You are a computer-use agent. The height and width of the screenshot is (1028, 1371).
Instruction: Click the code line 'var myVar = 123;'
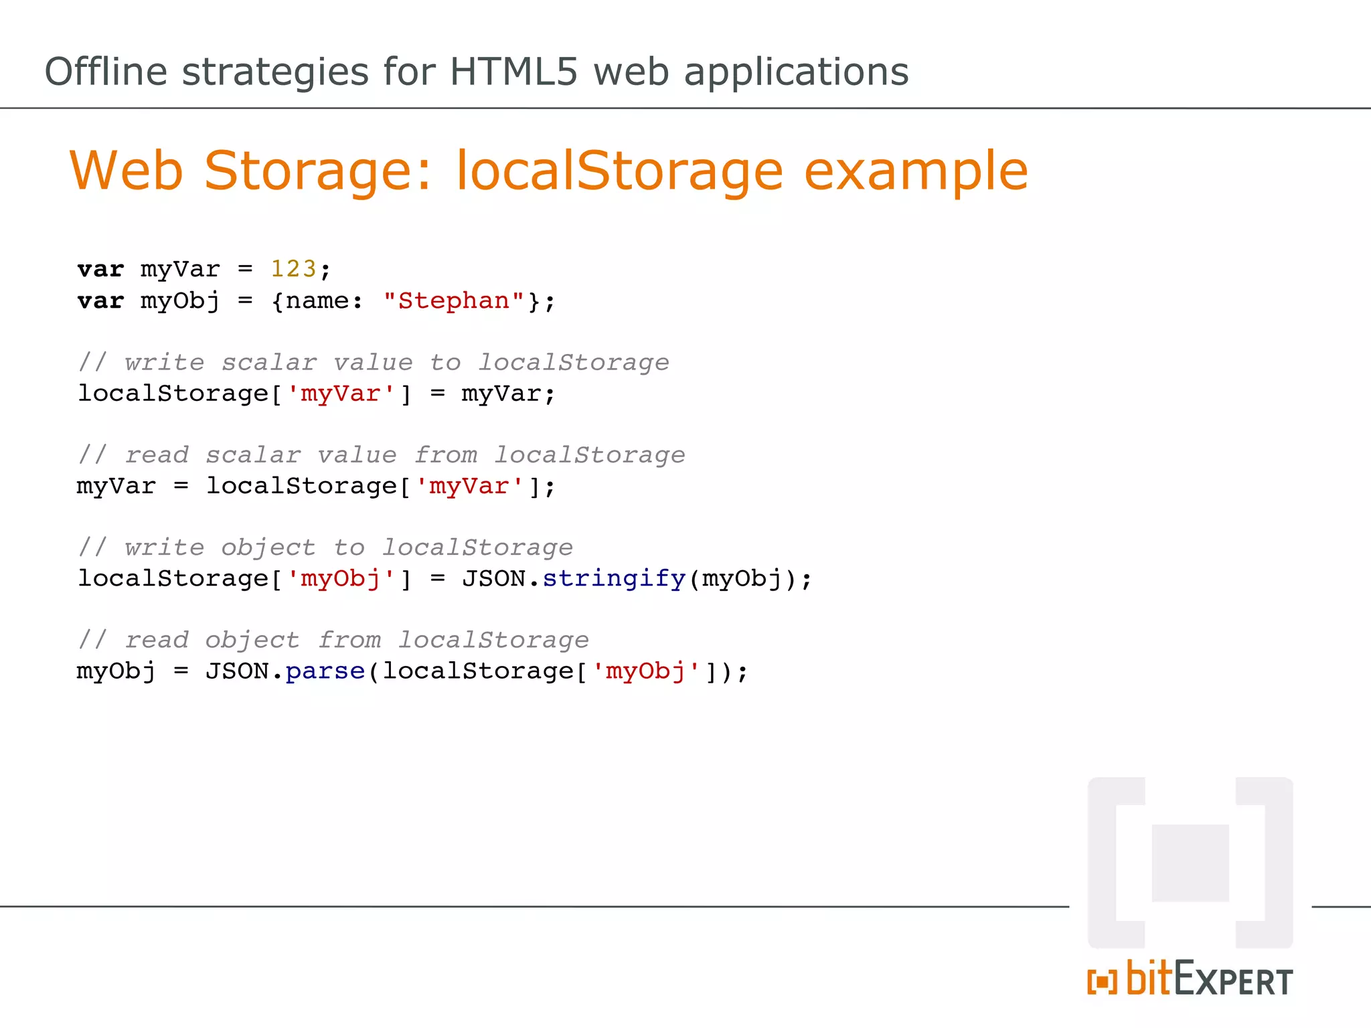click(204, 269)
